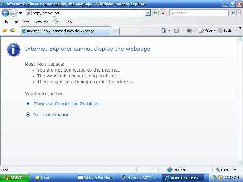The image size is (243, 182).
Task: Click the green Refresh button
Action: 155,13
